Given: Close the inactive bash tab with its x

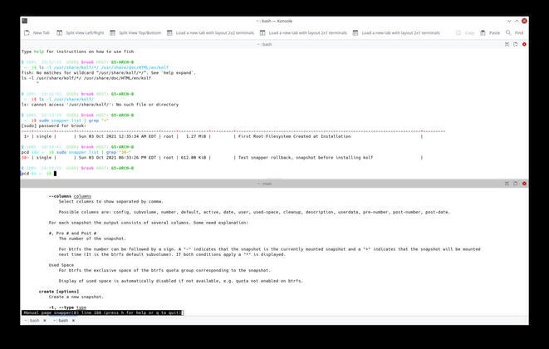Looking at the screenshot, I should click(x=45, y=321).
